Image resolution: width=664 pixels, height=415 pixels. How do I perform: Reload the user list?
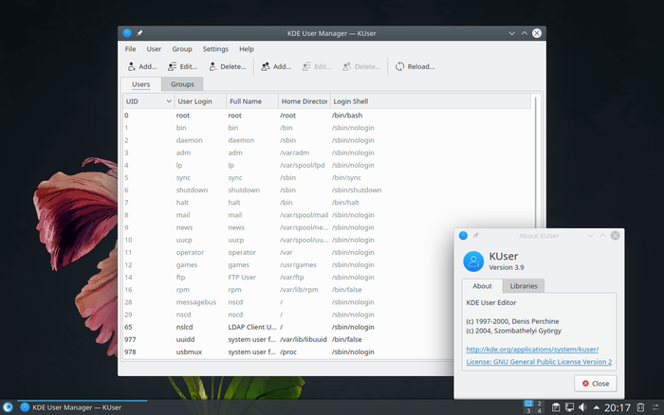point(415,66)
